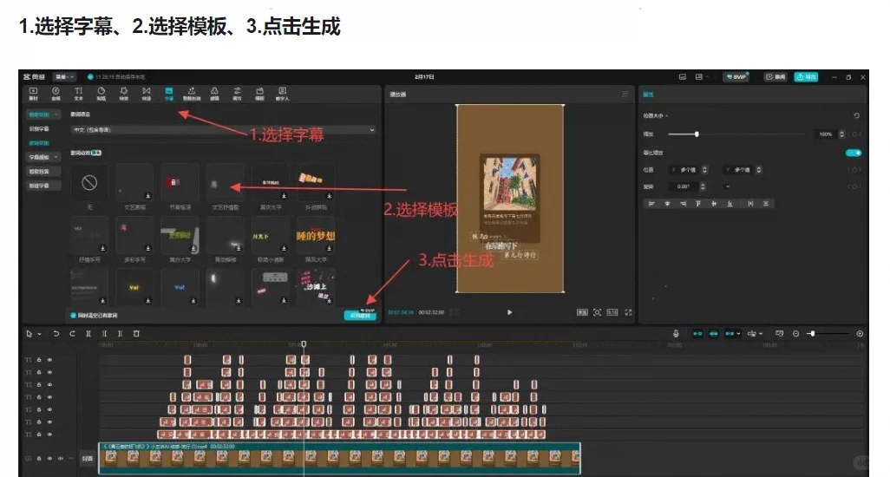Click the cyan generate button below templates
This screenshot has height=477, width=890.
pyautogui.click(x=360, y=316)
